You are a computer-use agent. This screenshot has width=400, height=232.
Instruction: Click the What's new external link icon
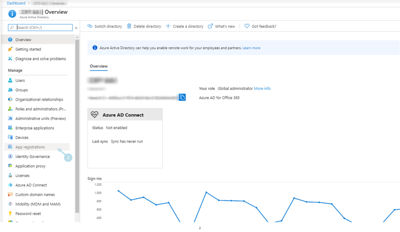point(210,26)
